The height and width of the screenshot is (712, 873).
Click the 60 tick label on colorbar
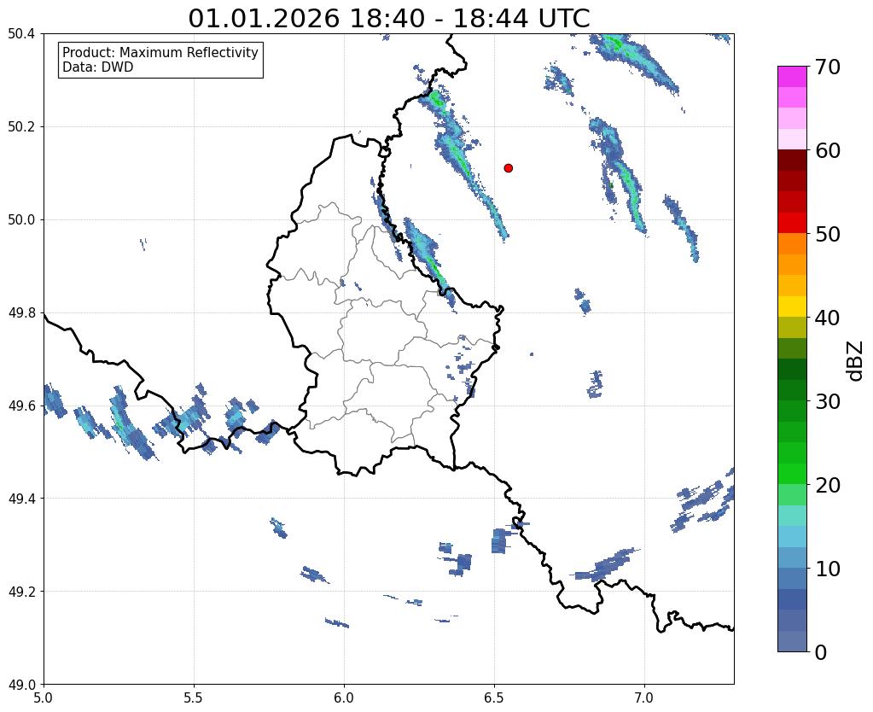click(x=827, y=150)
